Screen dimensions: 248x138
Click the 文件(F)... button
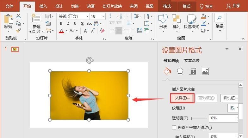point(182,98)
